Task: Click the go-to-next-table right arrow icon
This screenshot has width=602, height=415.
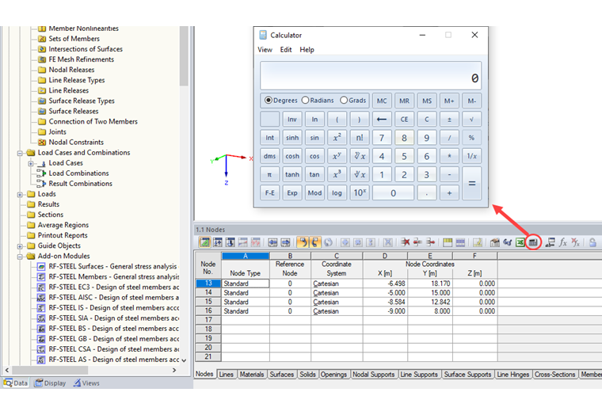Action: (285, 242)
